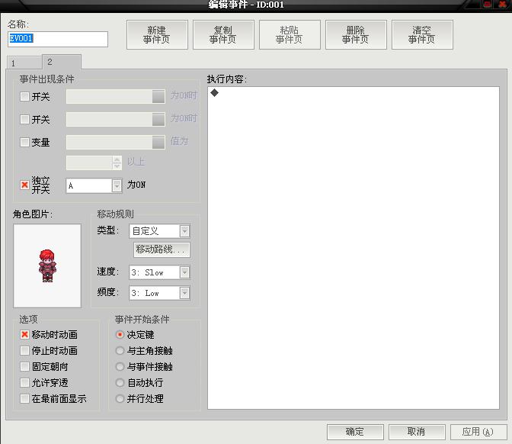
Task: Select the 决定键 trigger radio button
Action: [x=120, y=334]
